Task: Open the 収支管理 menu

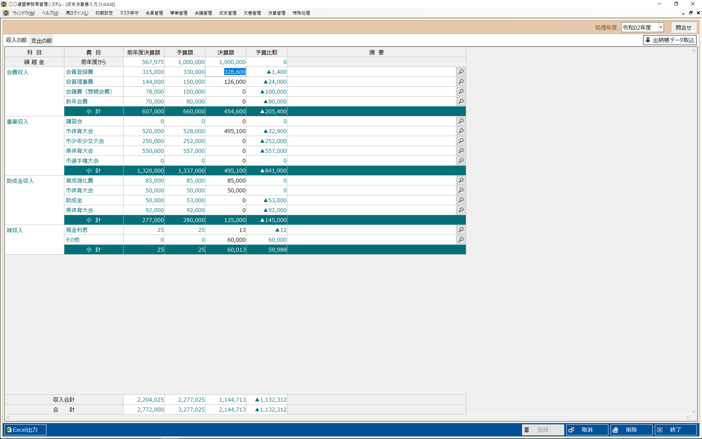Action: click(x=227, y=13)
